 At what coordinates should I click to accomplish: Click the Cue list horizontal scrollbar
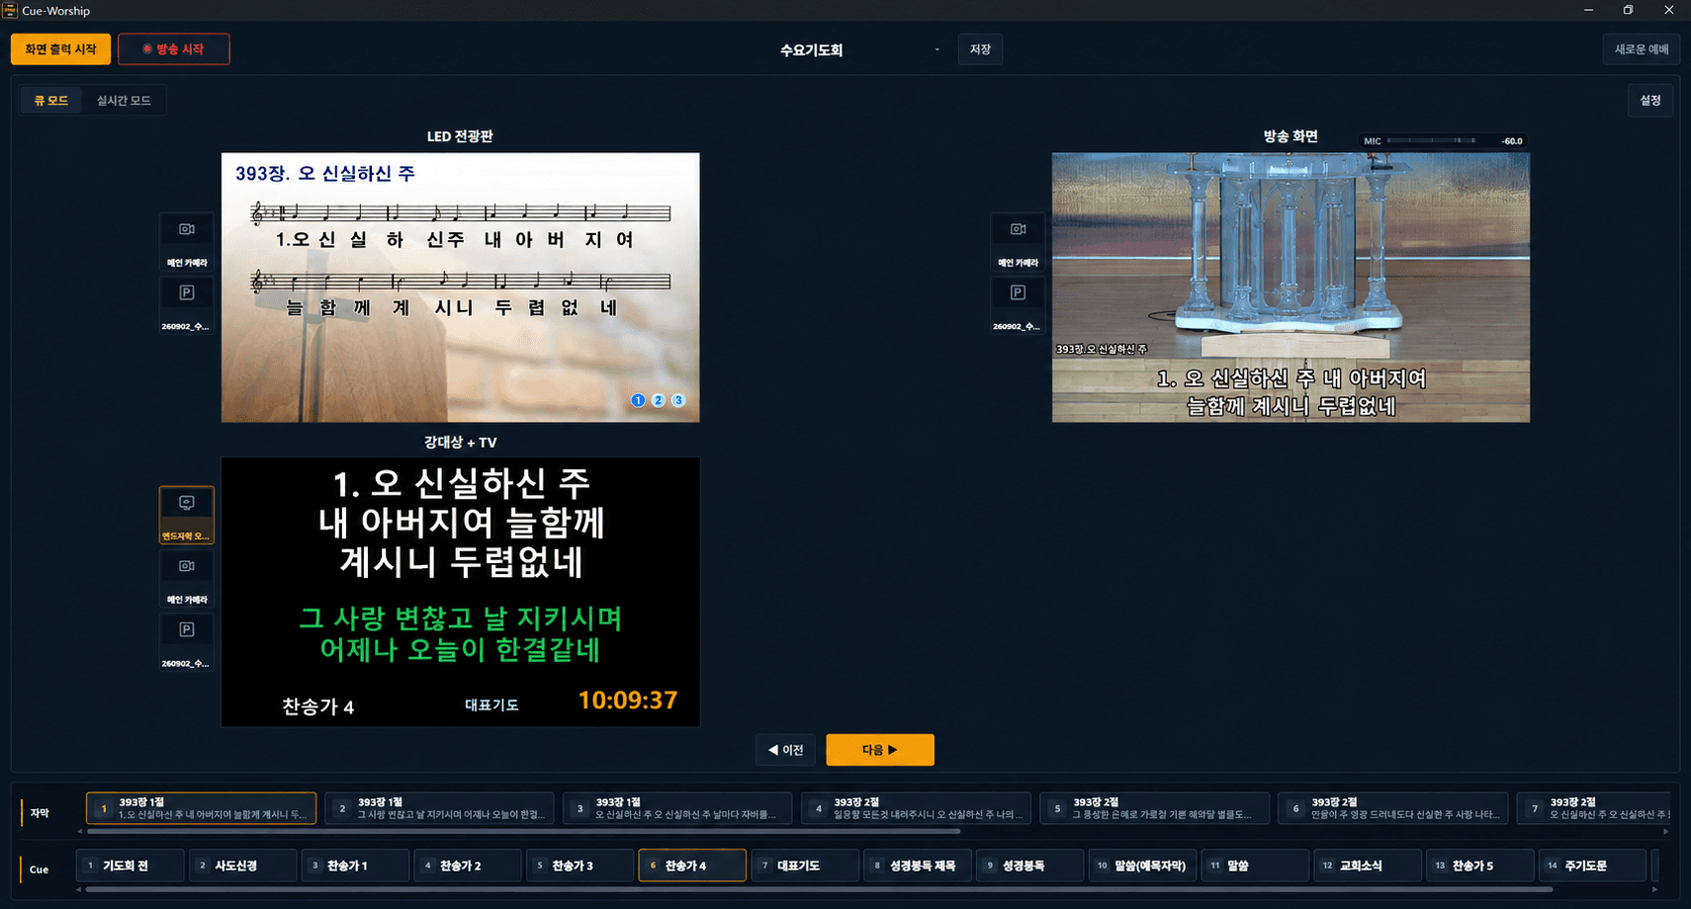coord(819,889)
